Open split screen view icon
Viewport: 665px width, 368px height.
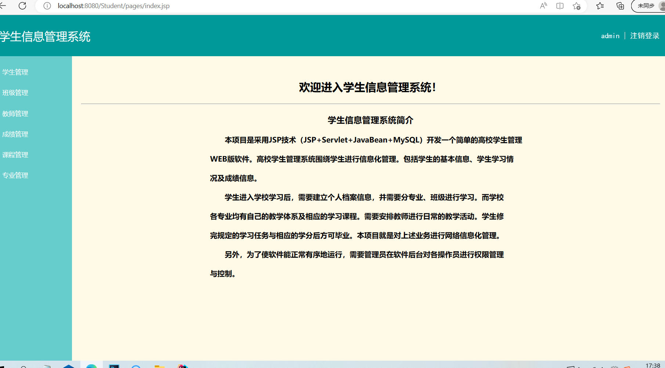560,6
